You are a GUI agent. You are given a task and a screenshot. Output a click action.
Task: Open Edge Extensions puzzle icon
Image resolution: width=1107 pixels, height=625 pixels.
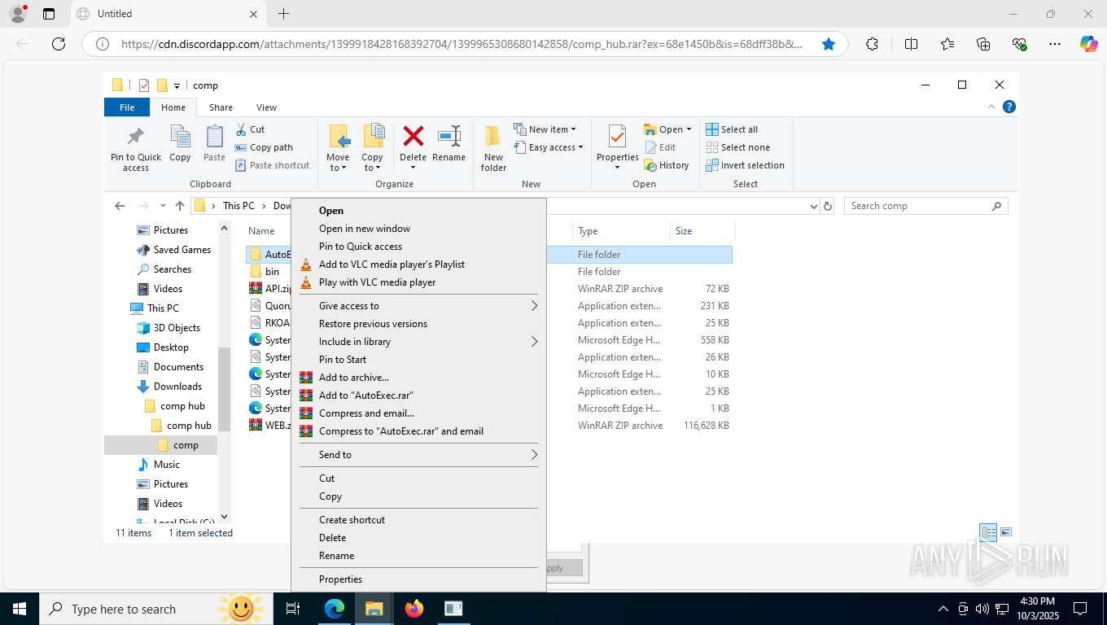click(x=872, y=44)
